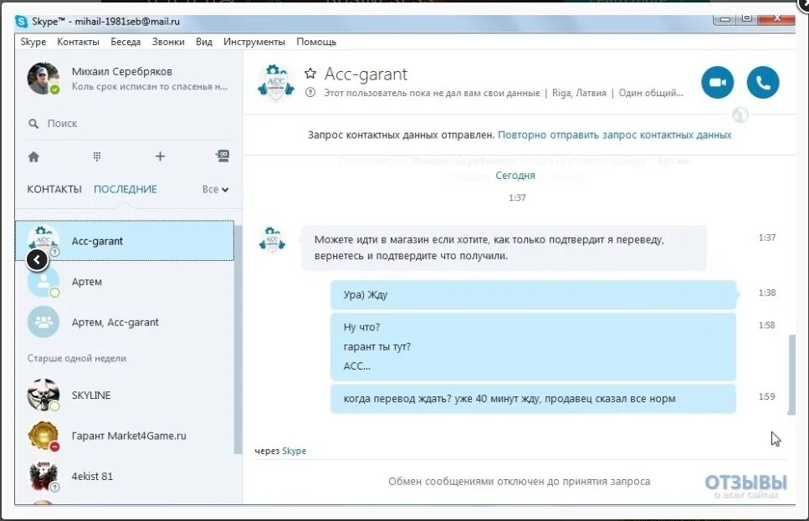Open the Контакты menu
The width and height of the screenshot is (809, 521).
[78, 42]
